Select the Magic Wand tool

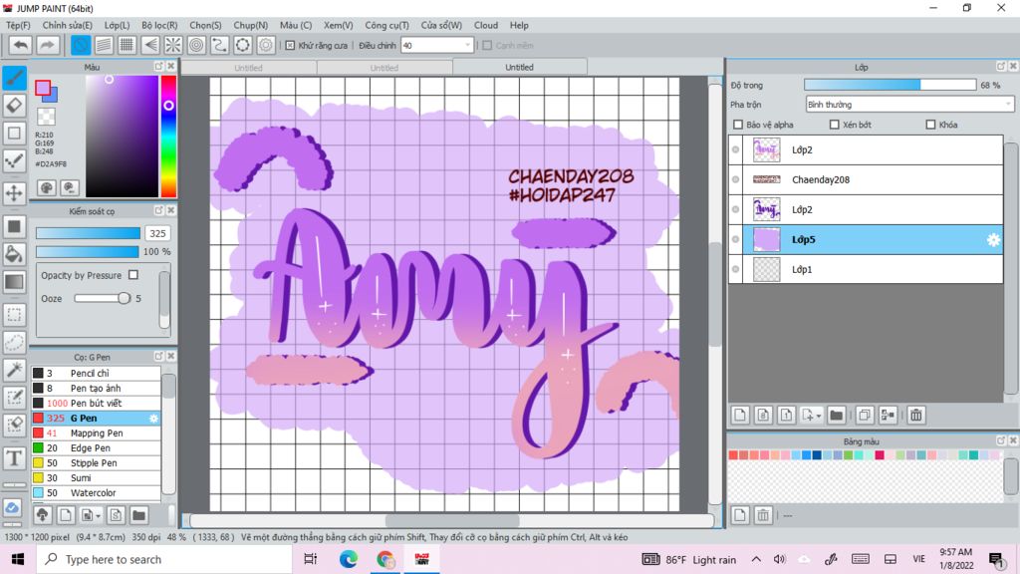pyautogui.click(x=14, y=370)
